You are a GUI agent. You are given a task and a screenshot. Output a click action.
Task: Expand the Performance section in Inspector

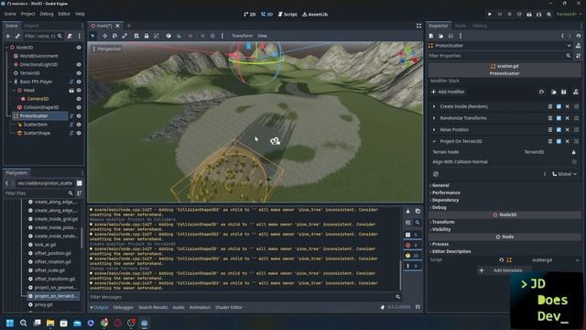tap(446, 192)
